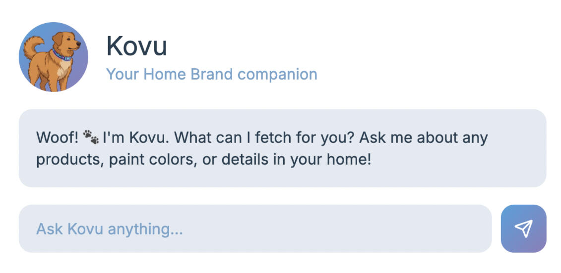This screenshot has height=273, width=561.
Task: Click Kovu's round dog avatar
Action: (53, 57)
